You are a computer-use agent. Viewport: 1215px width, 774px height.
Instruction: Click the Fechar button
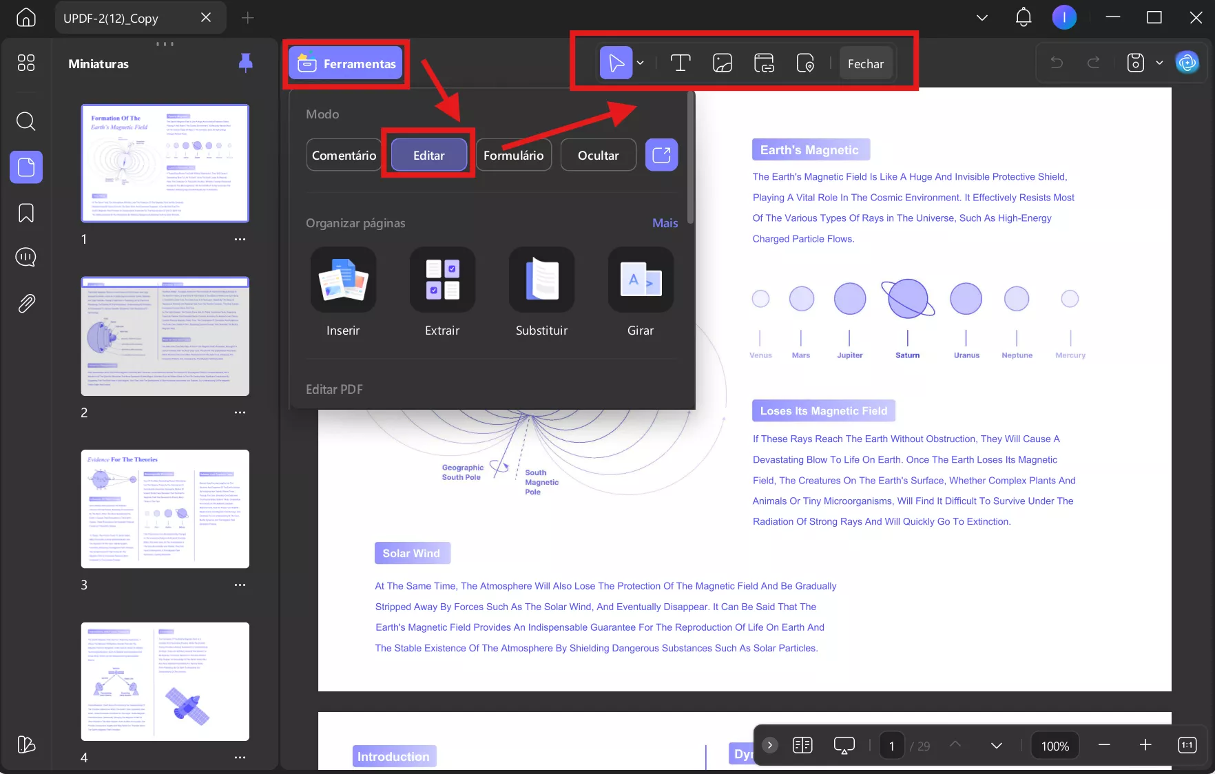(x=865, y=63)
